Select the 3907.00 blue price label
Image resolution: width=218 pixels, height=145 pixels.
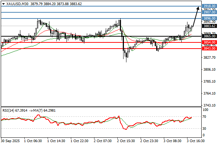click(210, 12)
